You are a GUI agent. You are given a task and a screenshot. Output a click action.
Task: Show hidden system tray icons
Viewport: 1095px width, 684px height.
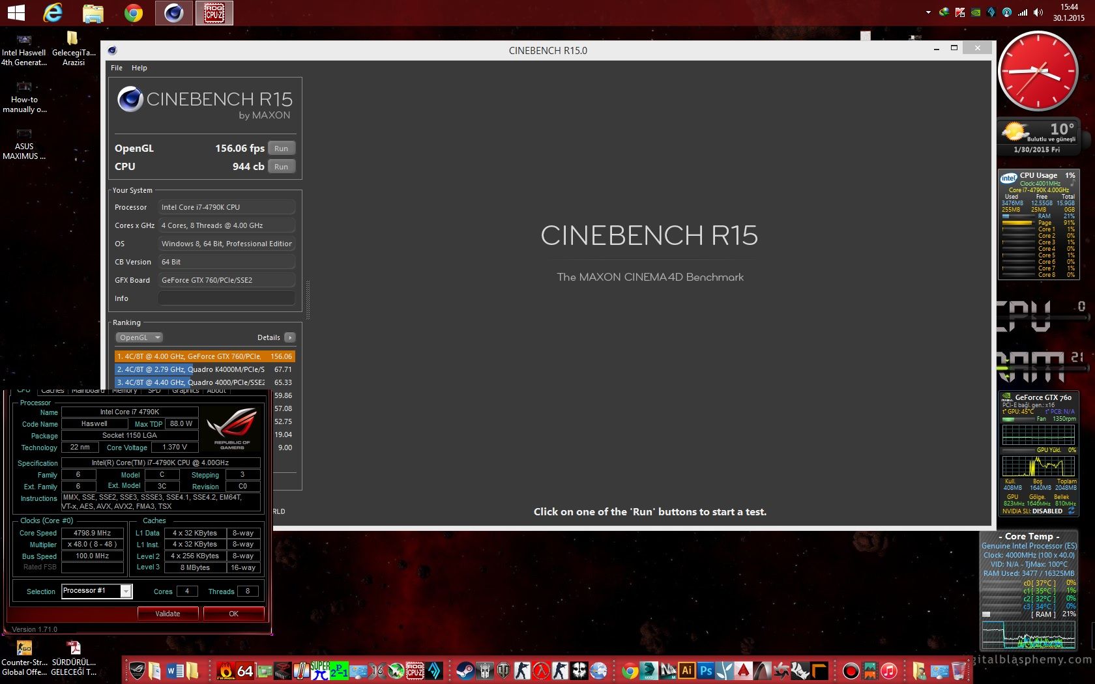pos(928,12)
